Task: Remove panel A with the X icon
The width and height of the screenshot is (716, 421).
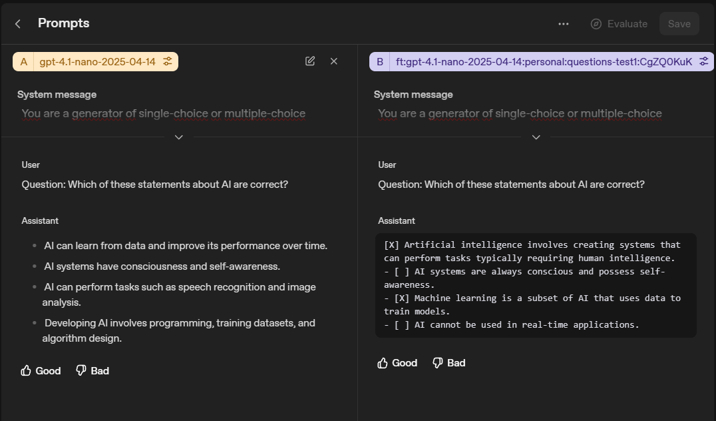Action: click(x=333, y=61)
